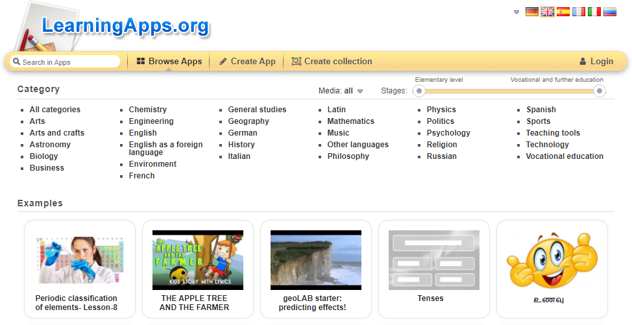This screenshot has height=325, width=632.
Task: Open the Politics category
Action: pos(441,121)
